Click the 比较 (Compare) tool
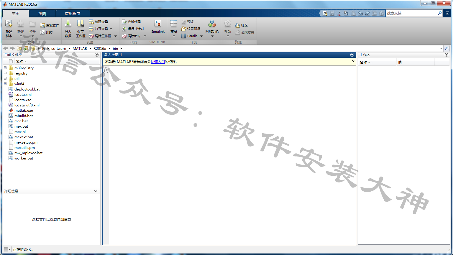Viewport: 453px width, 255px height. [x=46, y=32]
